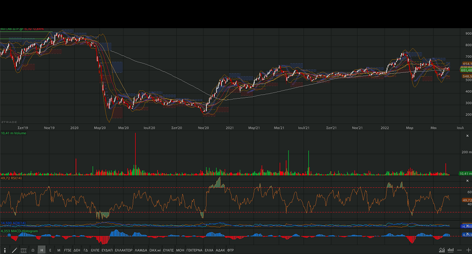The image size is (472, 254).
Task: Open the FTSE symbol tab
Action: pos(68,250)
